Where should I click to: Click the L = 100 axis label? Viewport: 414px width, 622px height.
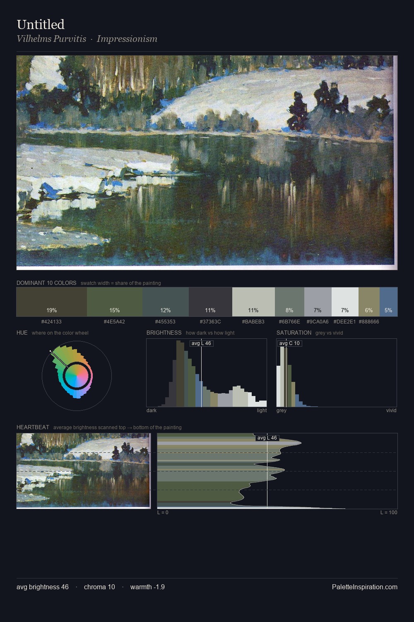[389, 513]
